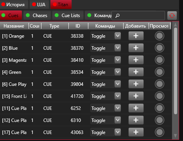Image resolution: width=183 pixels, height=141 pixels.
Task: Click the Команды column header
Action: pyautogui.click(x=106, y=26)
